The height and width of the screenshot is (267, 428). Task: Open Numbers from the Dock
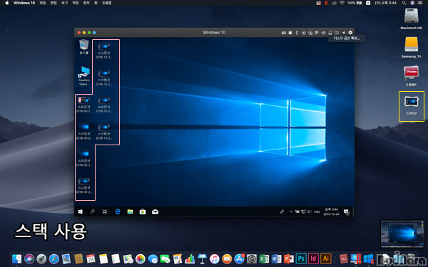tap(190, 258)
